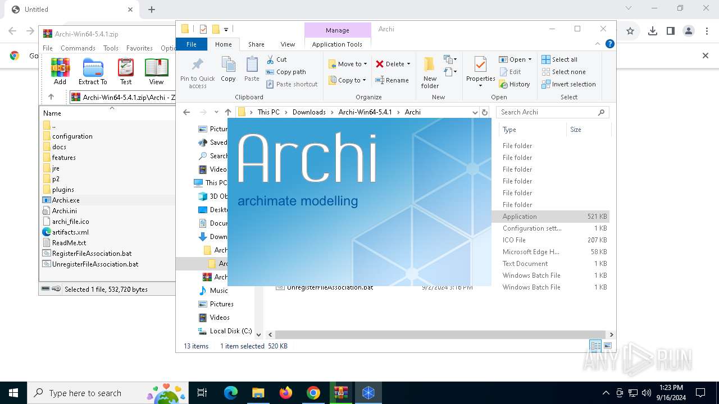Switch to the Share ribbon tab

[x=256, y=44]
